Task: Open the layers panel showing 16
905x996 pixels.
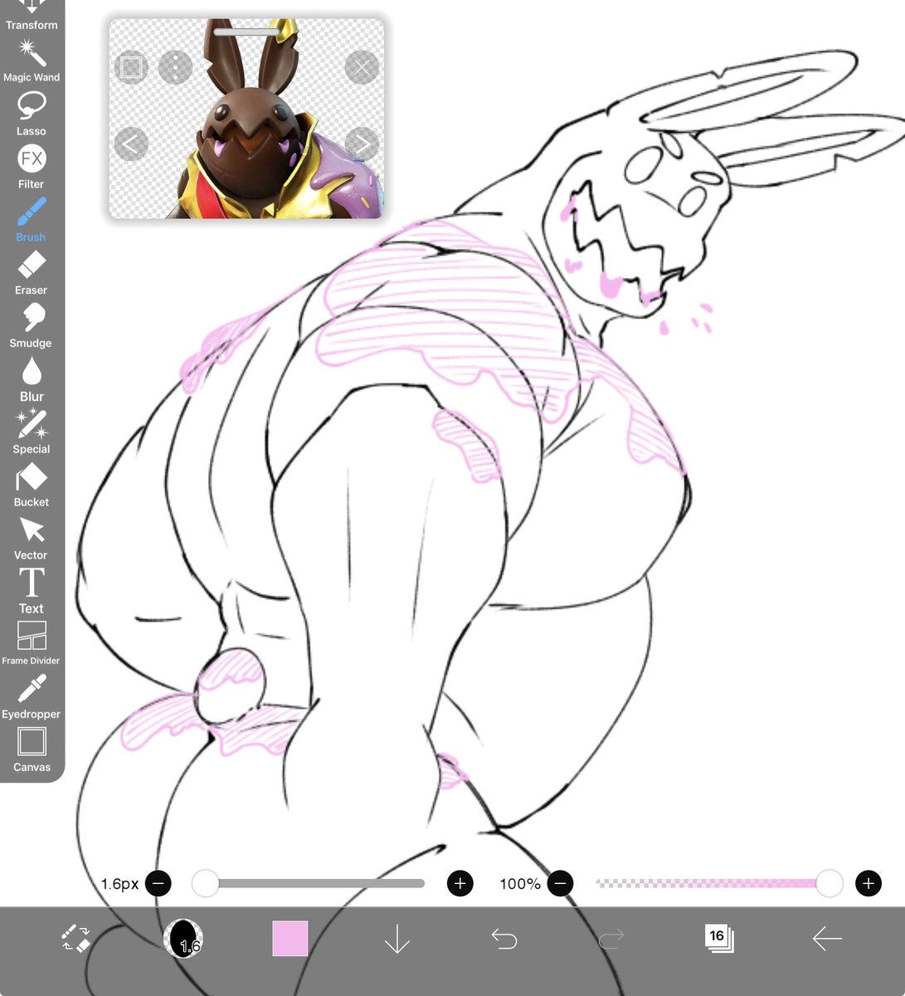Action: pyautogui.click(x=718, y=938)
